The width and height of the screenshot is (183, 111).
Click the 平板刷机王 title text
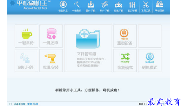click(x=32, y=3)
